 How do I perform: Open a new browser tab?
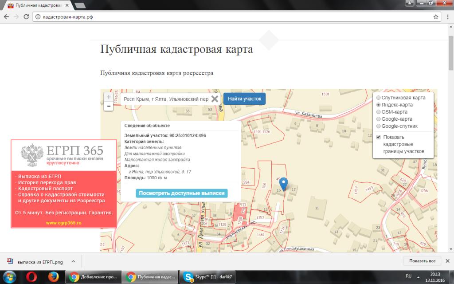[80, 5]
